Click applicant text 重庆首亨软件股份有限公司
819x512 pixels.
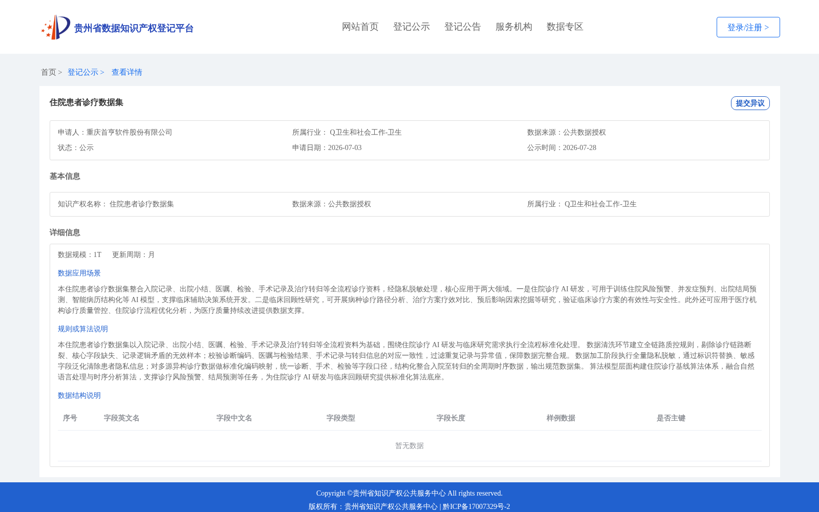tap(130, 132)
